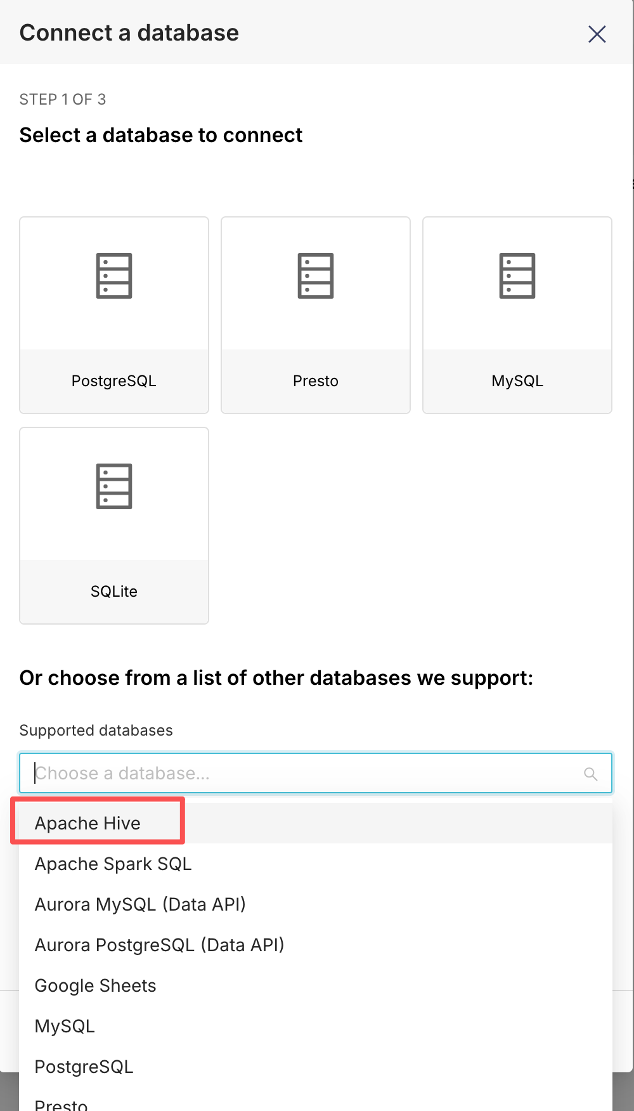Select PostgreSQL in the dropdown list

tap(84, 1067)
